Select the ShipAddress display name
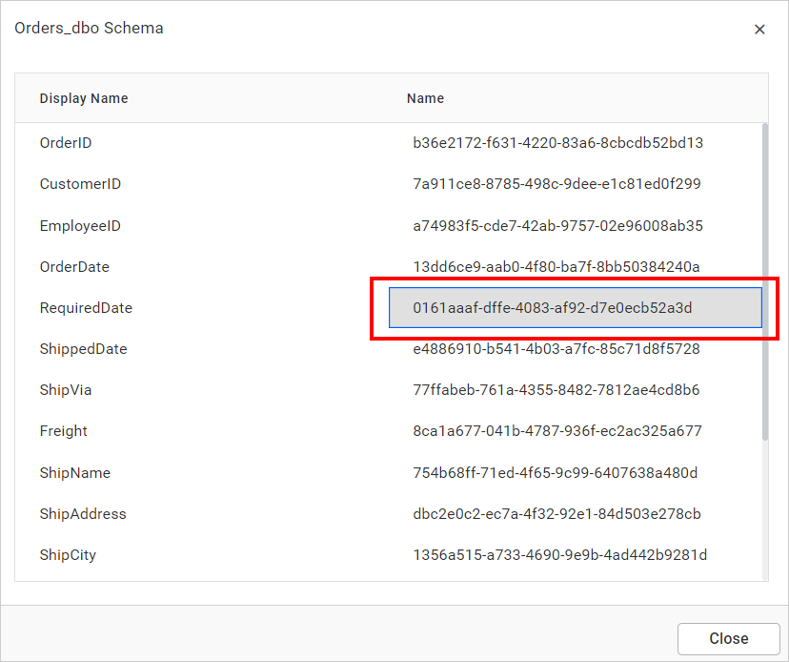The image size is (789, 662). pos(83,514)
